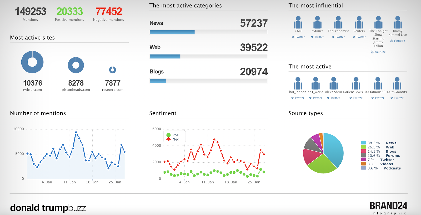Viewport: 421px width, 215px height.
Task: Click the 39522 Web count
Action: [x=254, y=47]
